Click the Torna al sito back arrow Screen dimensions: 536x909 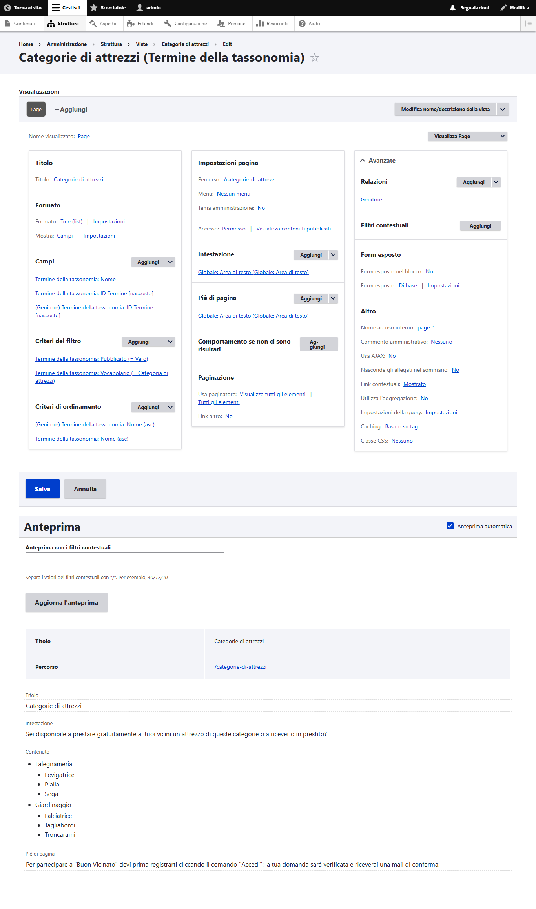7,8
